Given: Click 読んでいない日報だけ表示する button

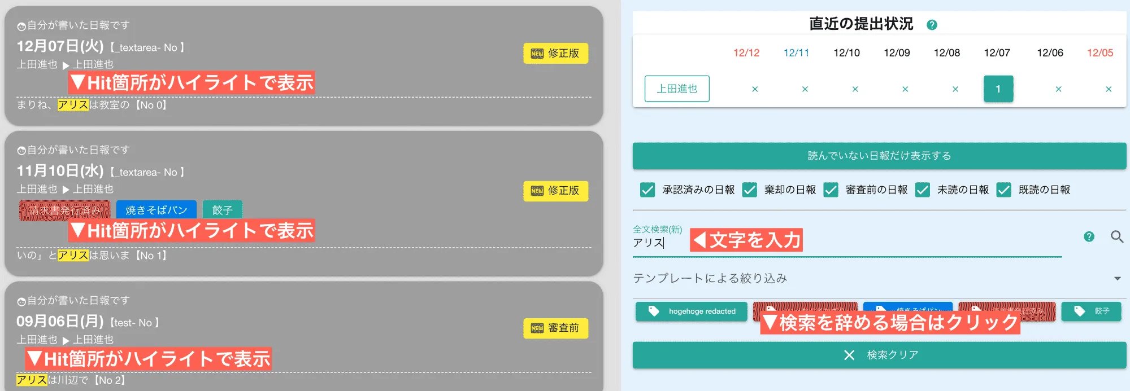Looking at the screenshot, I should pos(879,156).
